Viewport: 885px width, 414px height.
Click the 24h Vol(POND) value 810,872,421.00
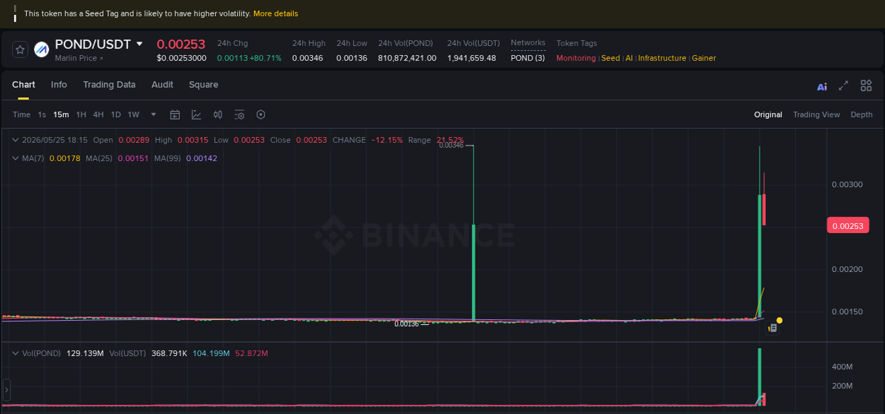pos(407,58)
